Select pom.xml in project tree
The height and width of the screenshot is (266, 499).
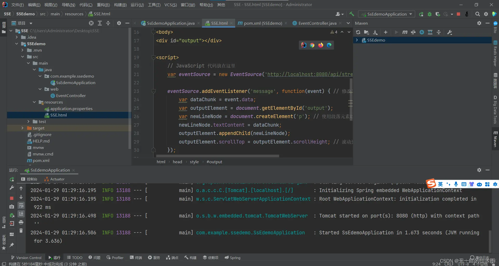coord(38,160)
